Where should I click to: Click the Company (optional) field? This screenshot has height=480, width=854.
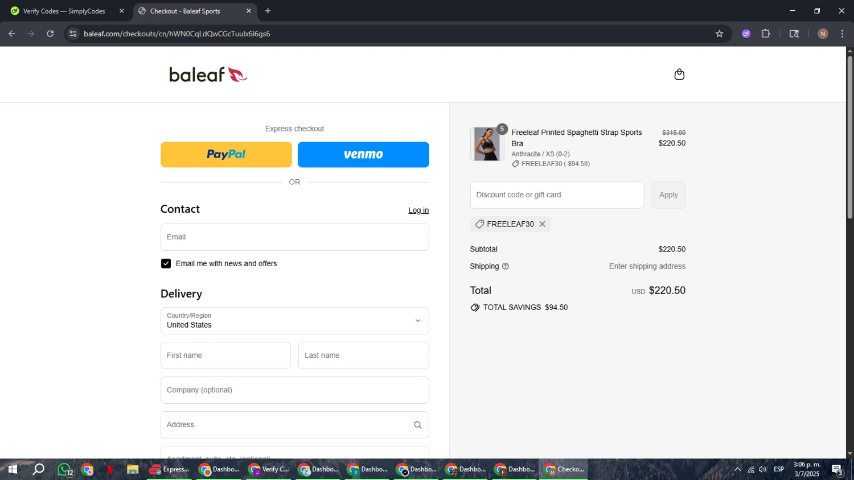(294, 390)
